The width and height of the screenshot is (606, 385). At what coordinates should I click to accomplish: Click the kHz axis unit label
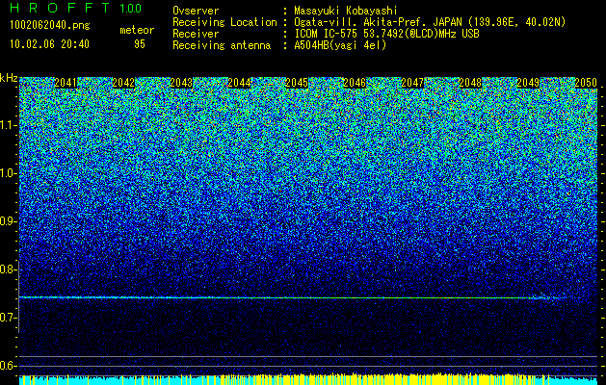(x=9, y=78)
